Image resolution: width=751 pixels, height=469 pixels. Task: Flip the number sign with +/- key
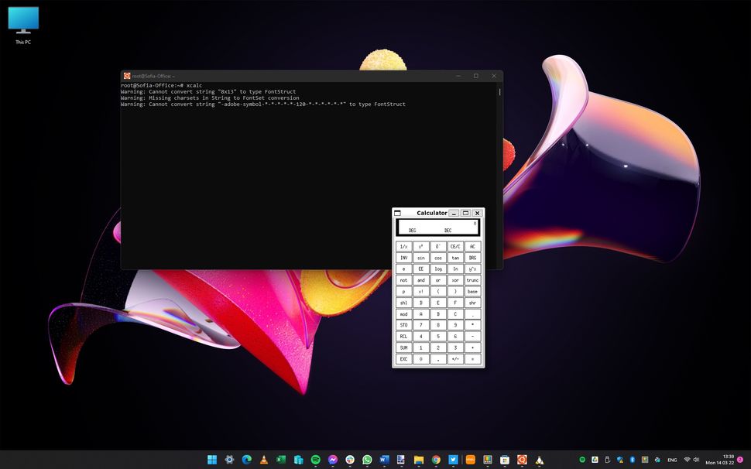tap(456, 359)
